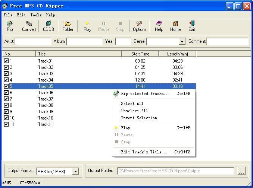Open the Convert tool

(x=29, y=26)
